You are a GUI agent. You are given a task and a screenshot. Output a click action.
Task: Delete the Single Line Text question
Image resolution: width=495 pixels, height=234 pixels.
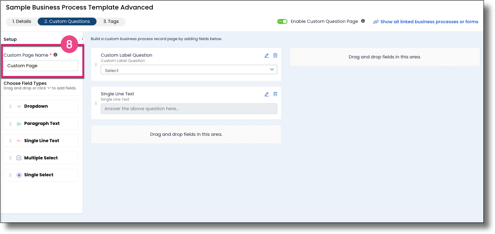[276, 94]
